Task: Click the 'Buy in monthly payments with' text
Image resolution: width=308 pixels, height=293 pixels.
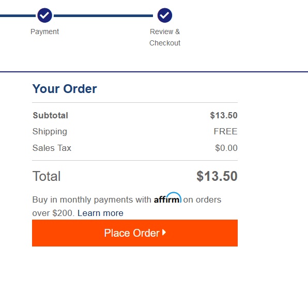Action: pos(92,199)
